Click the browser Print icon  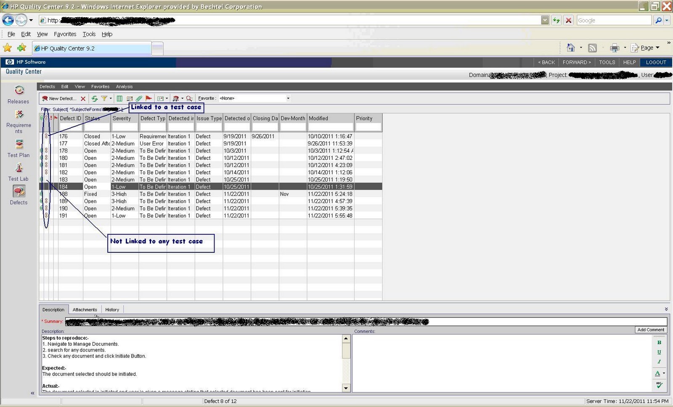click(615, 48)
